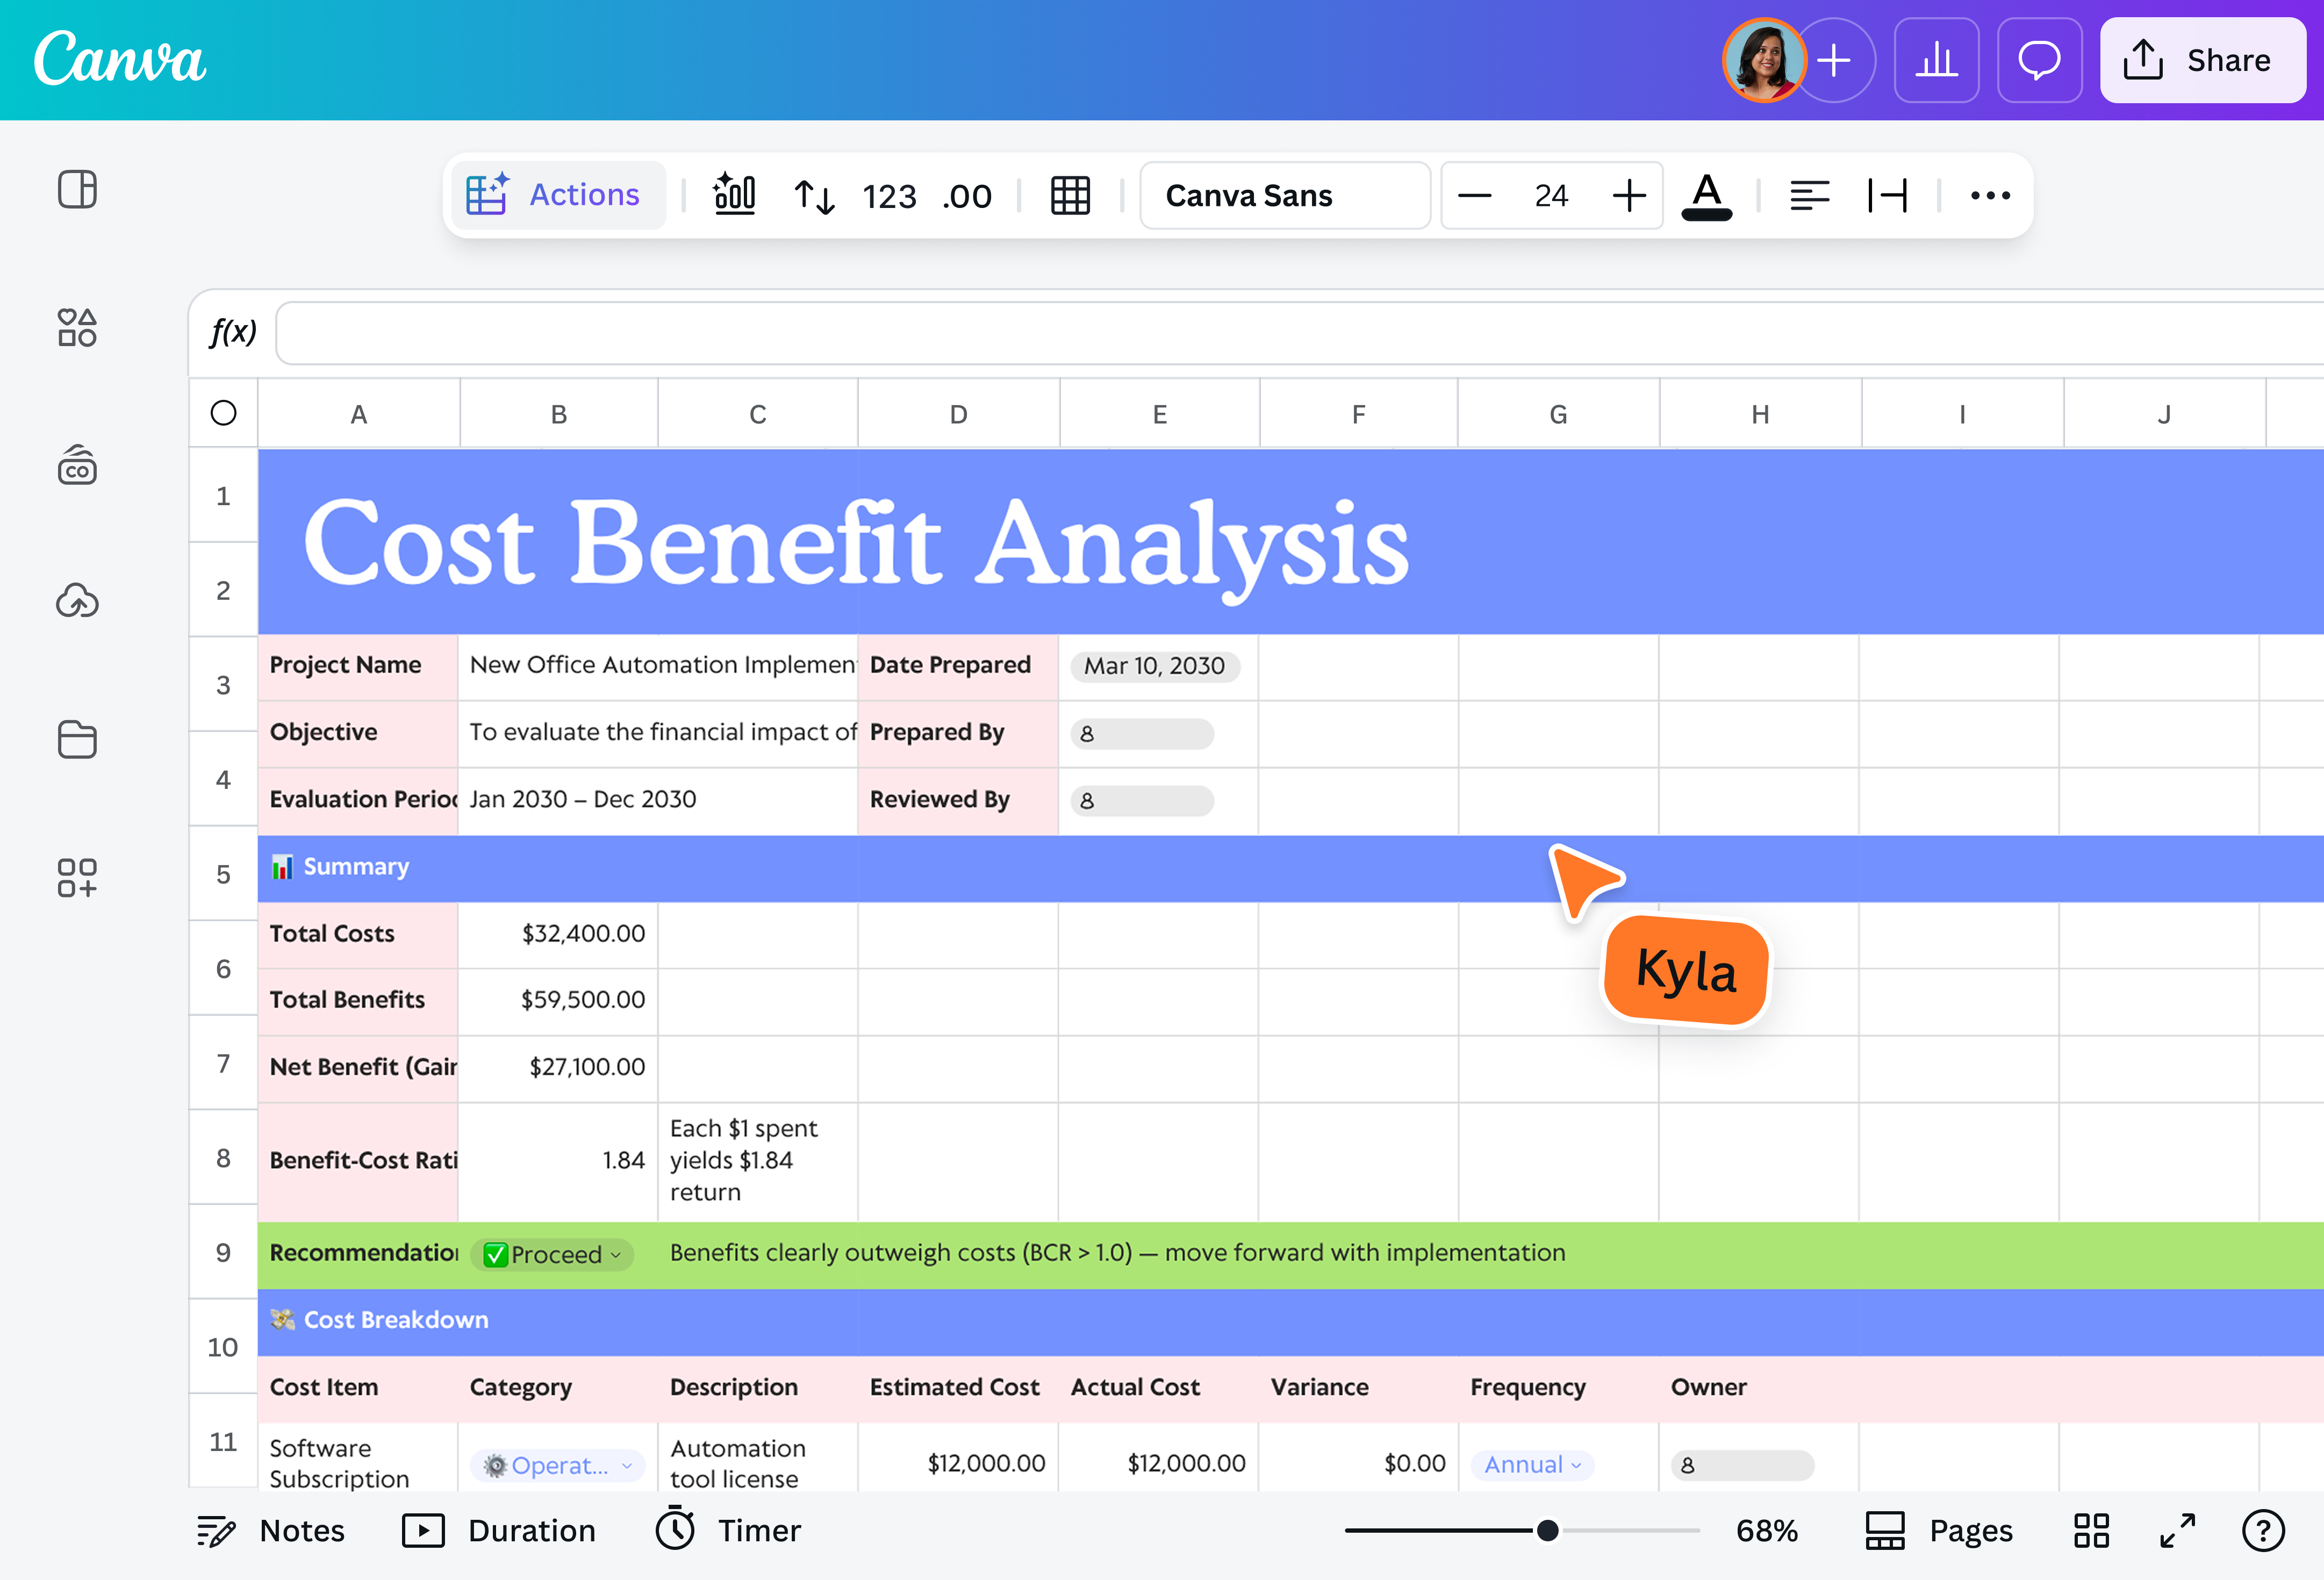The height and width of the screenshot is (1580, 2324).
Task: Decrease font size with minus button
Action: click(x=1474, y=196)
